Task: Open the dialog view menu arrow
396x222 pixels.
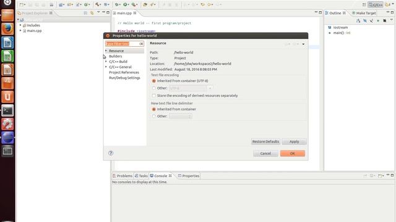Action: pos(303,44)
